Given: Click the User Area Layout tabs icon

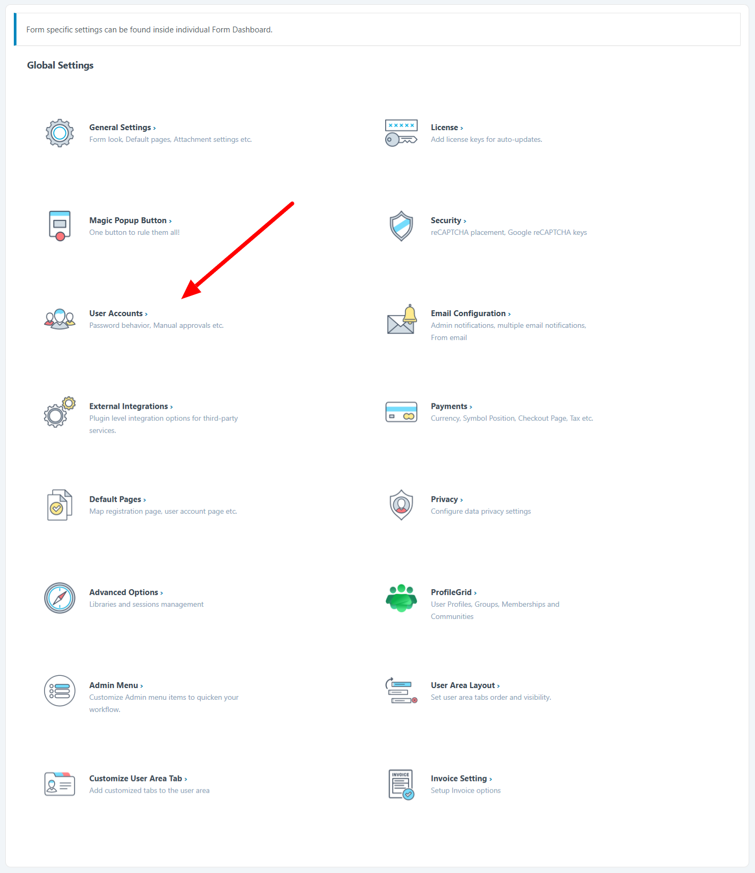Looking at the screenshot, I should click(x=401, y=691).
